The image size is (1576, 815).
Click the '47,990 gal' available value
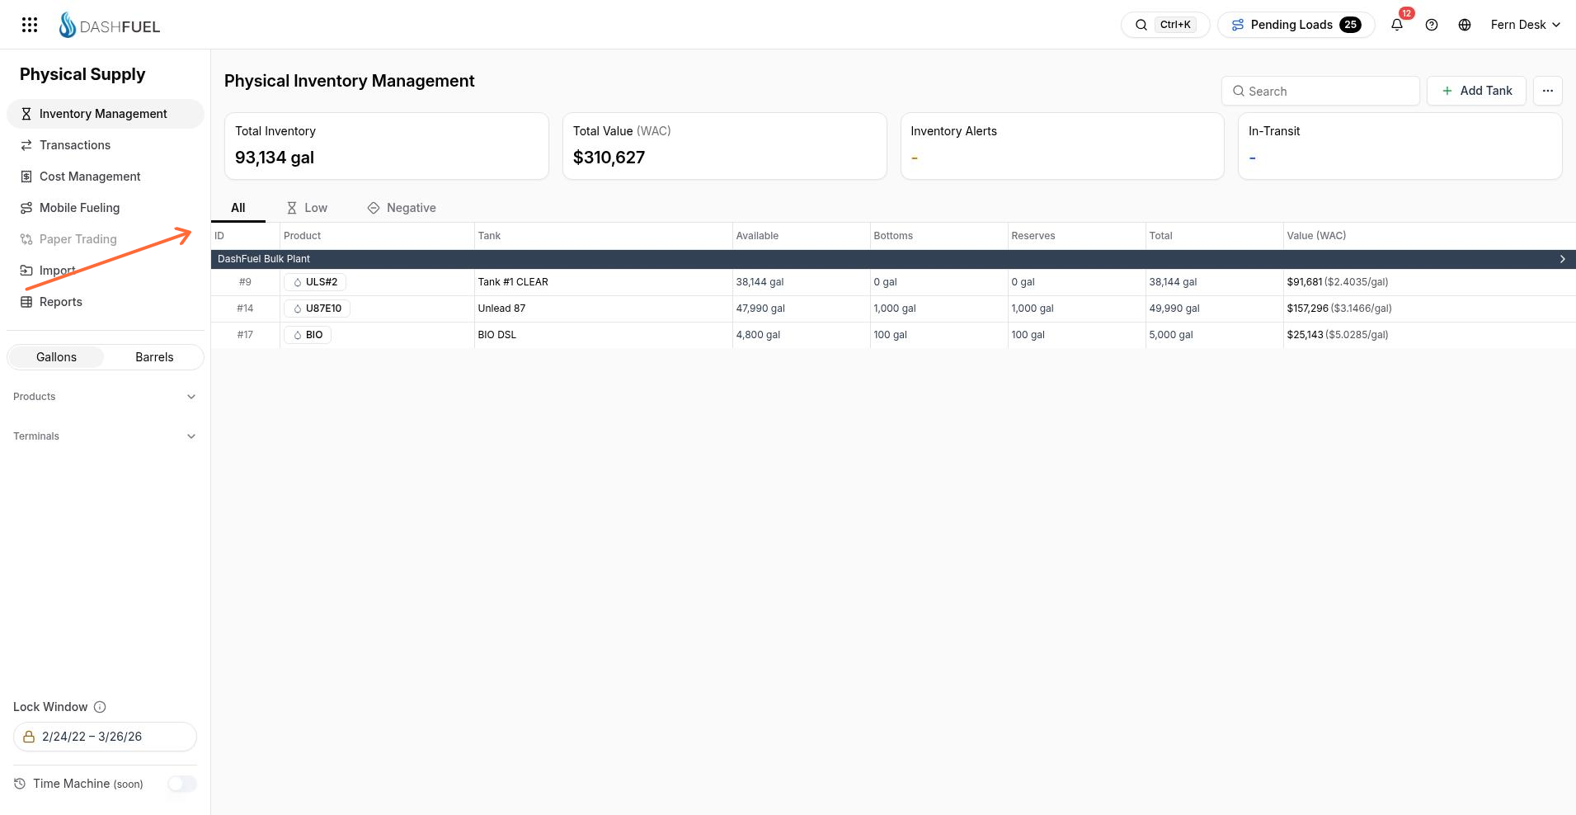click(760, 309)
